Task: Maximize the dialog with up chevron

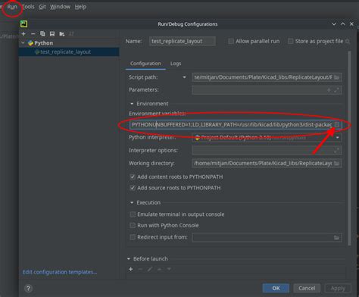Action: coord(342,24)
